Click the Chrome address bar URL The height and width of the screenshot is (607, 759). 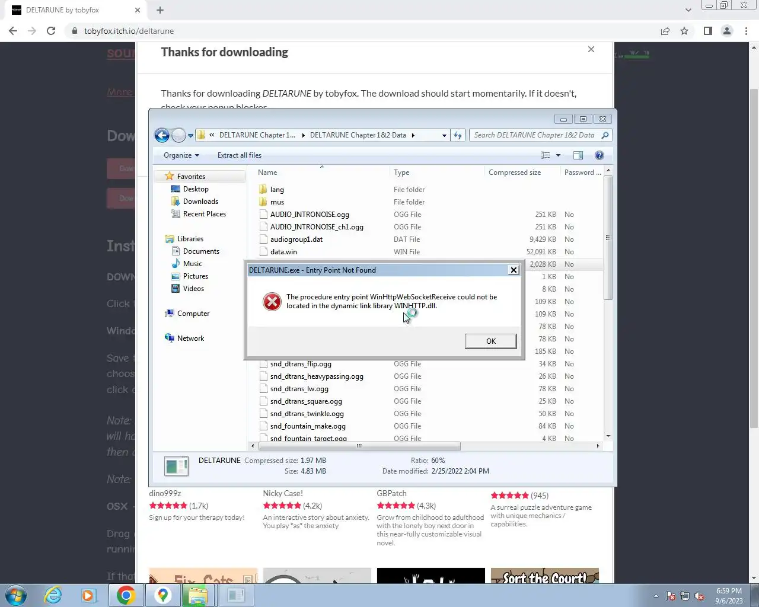129,31
